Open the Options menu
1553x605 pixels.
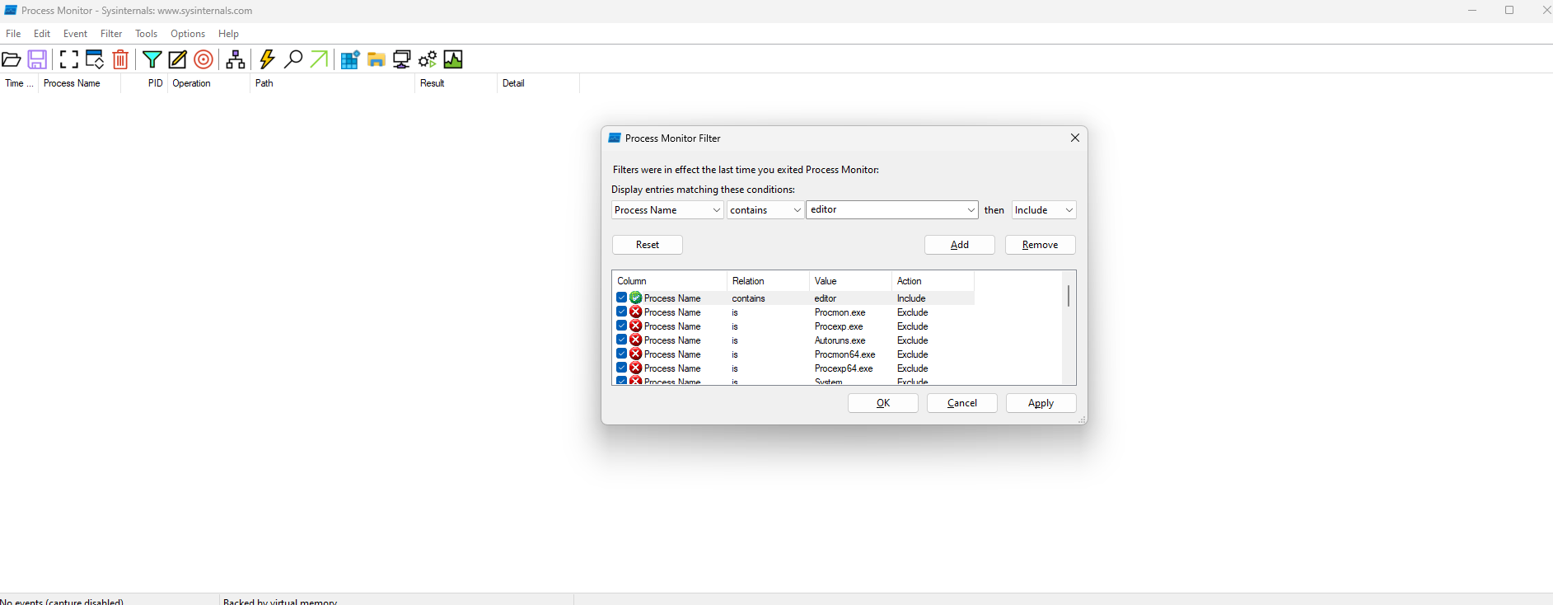(188, 34)
